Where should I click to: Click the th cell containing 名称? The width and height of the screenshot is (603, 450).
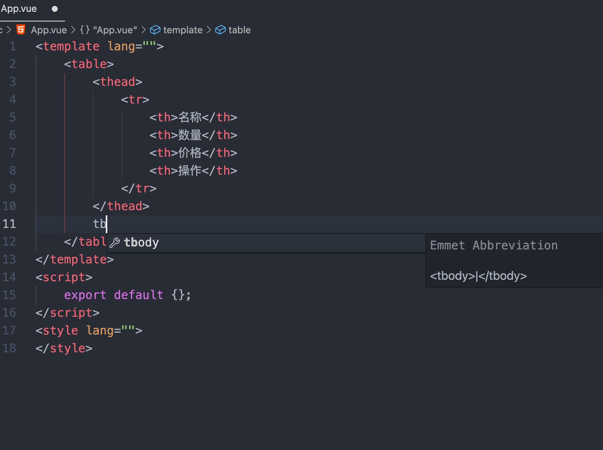coord(193,117)
